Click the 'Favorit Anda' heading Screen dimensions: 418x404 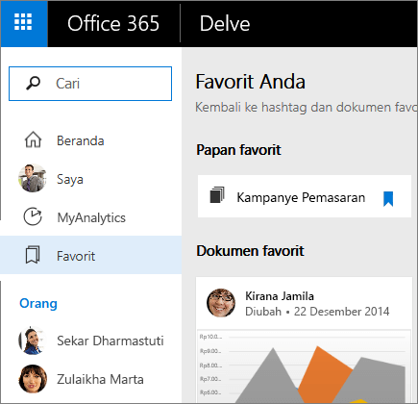250,82
